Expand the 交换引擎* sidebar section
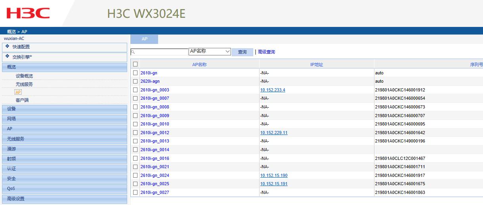Screen dimensions: 483x205 click(x=65, y=57)
